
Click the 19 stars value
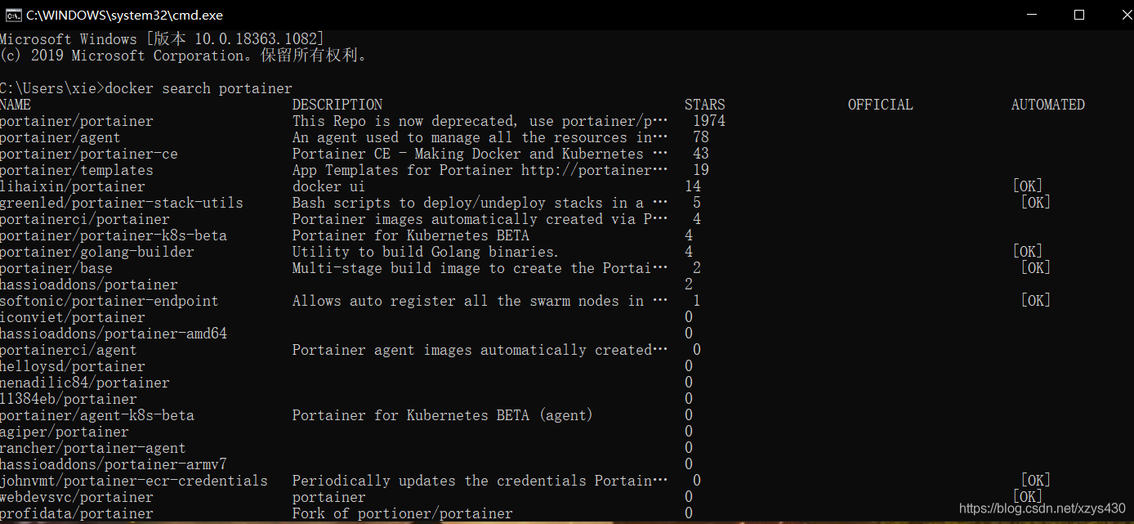[x=701, y=170]
